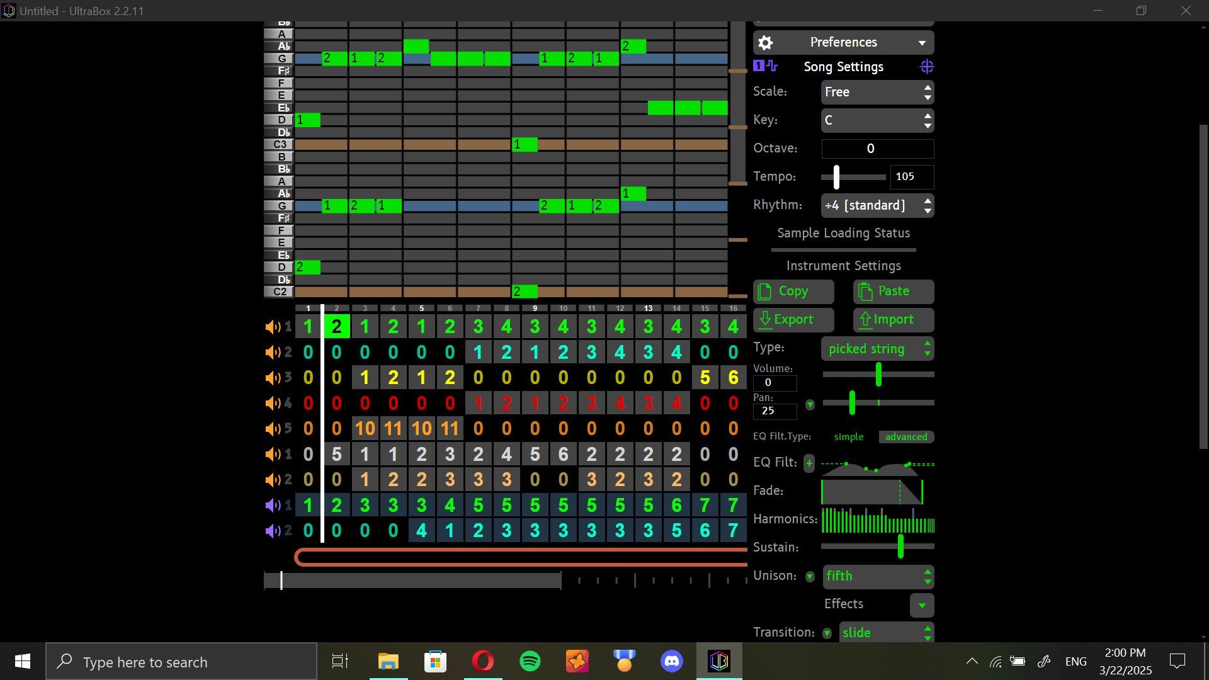
Task: Click the purple globe icon beside Song Settings
Action: coord(926,67)
